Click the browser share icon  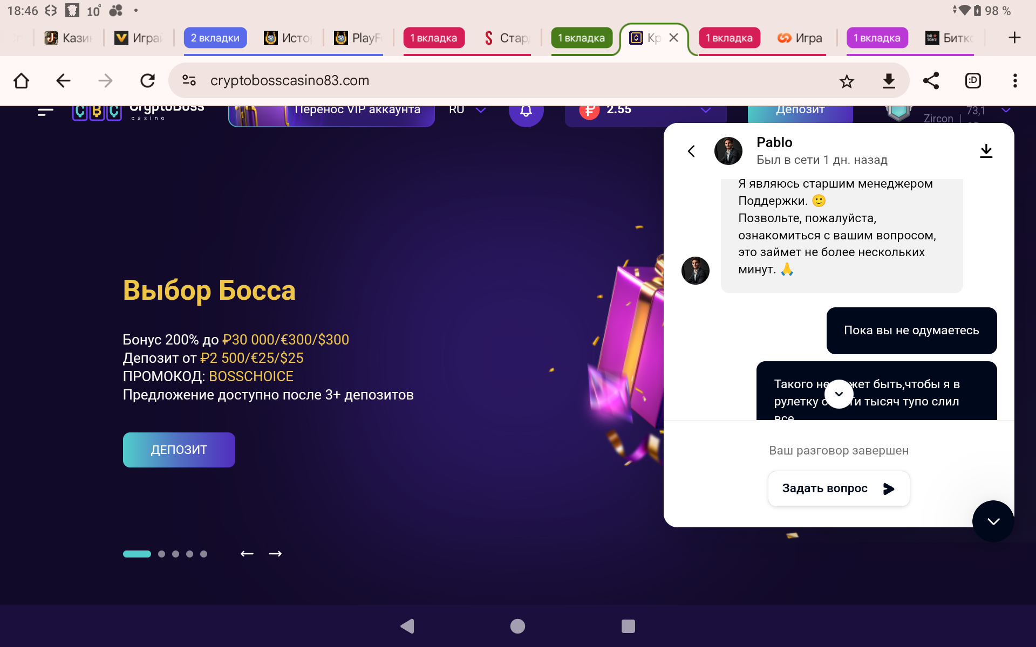[x=931, y=81]
